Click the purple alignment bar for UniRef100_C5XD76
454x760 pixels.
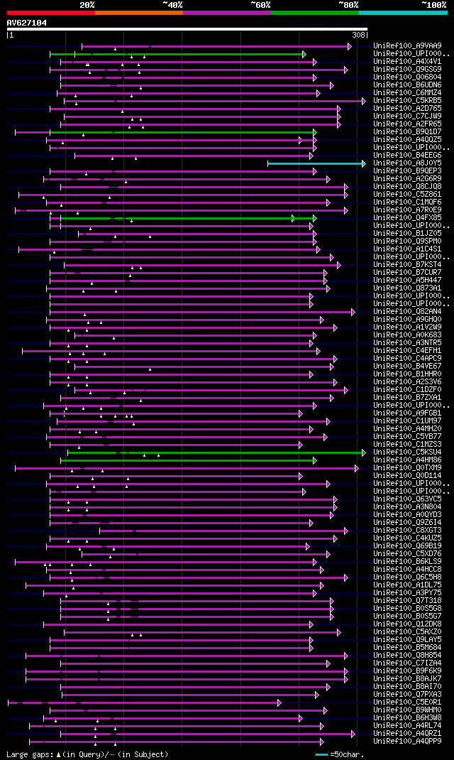(206, 554)
